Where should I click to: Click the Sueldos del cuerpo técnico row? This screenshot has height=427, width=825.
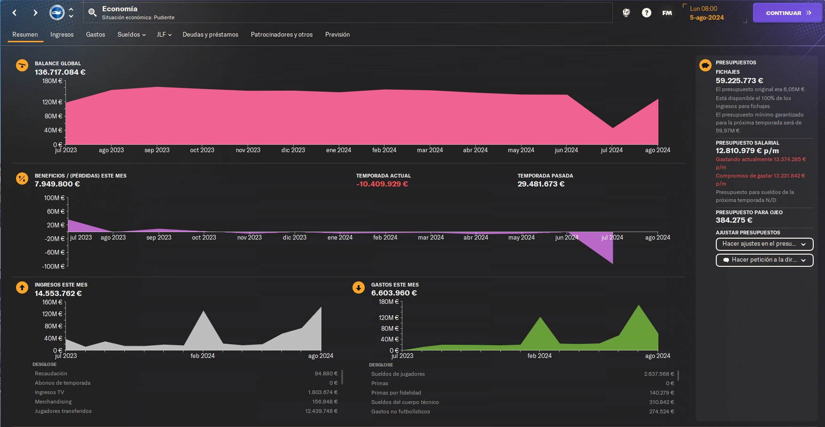pos(522,402)
